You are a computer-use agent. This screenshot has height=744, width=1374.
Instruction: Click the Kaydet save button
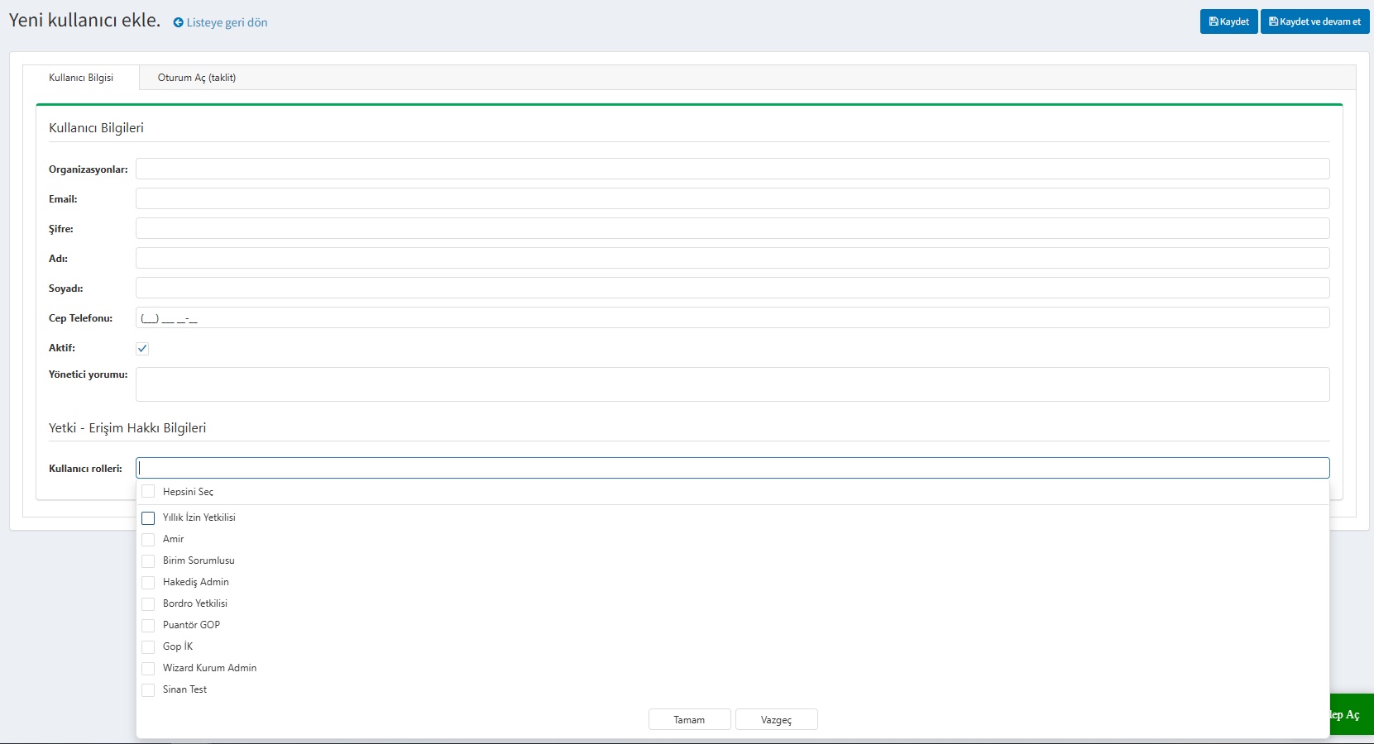pyautogui.click(x=1228, y=21)
